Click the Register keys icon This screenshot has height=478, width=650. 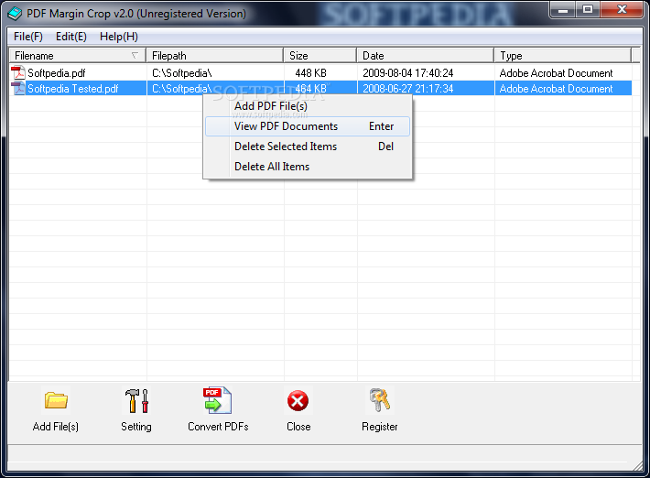(379, 400)
